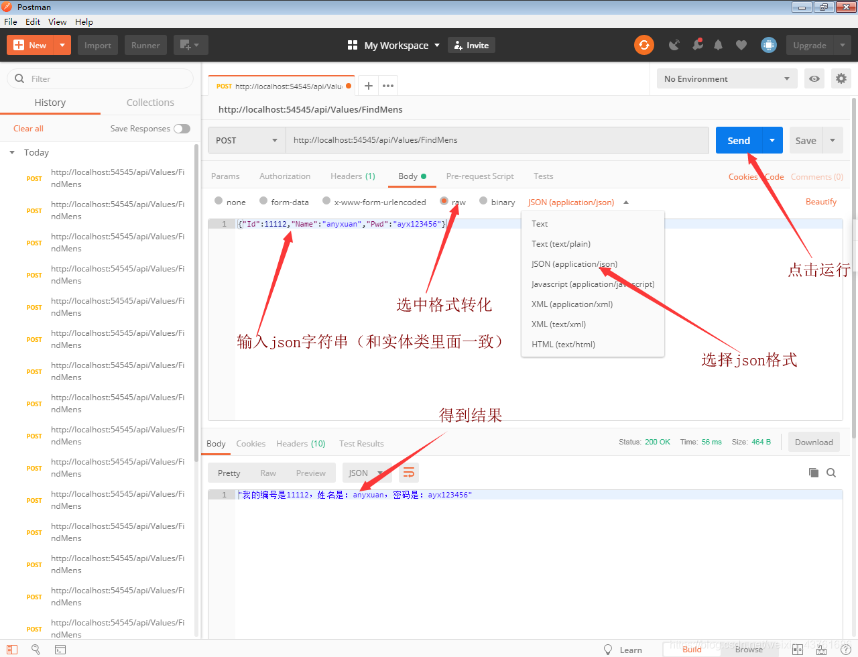Open the Send button dropdown arrow

pos(772,140)
